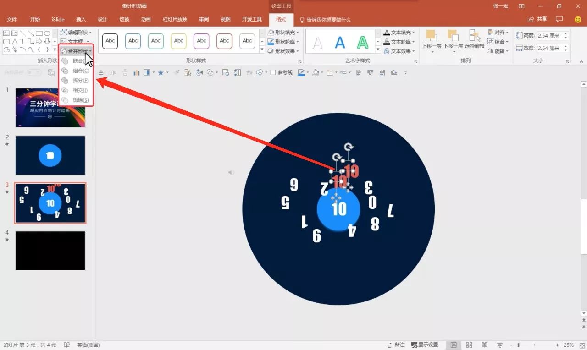Click the speaker audio icon on slide
The image size is (587, 350).
(x=231, y=172)
